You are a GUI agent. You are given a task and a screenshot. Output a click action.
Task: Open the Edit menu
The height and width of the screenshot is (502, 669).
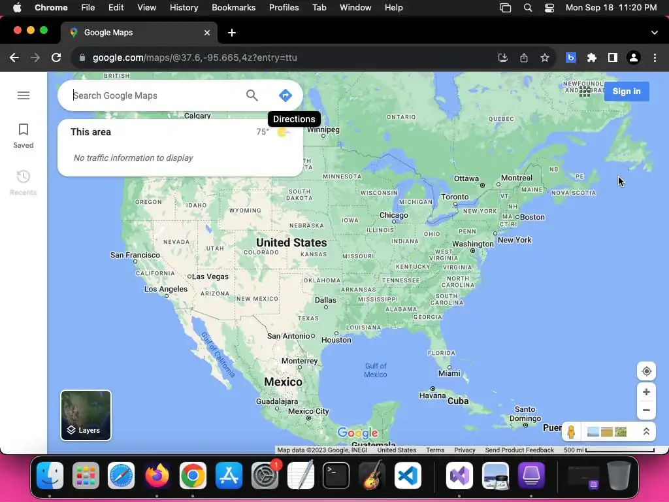tap(116, 8)
